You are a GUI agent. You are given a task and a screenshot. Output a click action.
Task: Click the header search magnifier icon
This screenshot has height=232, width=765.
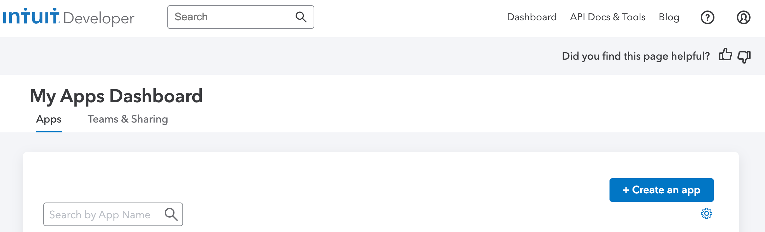tap(301, 17)
